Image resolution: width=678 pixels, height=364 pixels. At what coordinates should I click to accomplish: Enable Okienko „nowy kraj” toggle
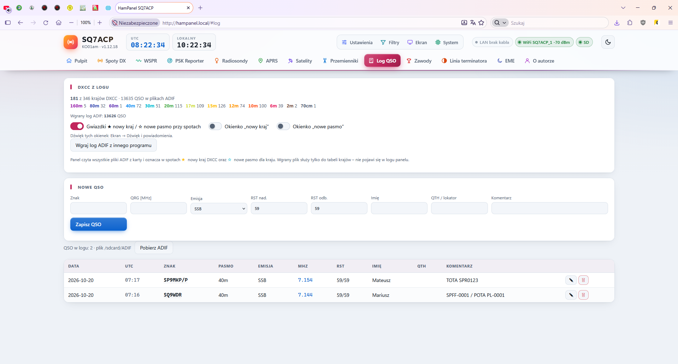(215, 126)
